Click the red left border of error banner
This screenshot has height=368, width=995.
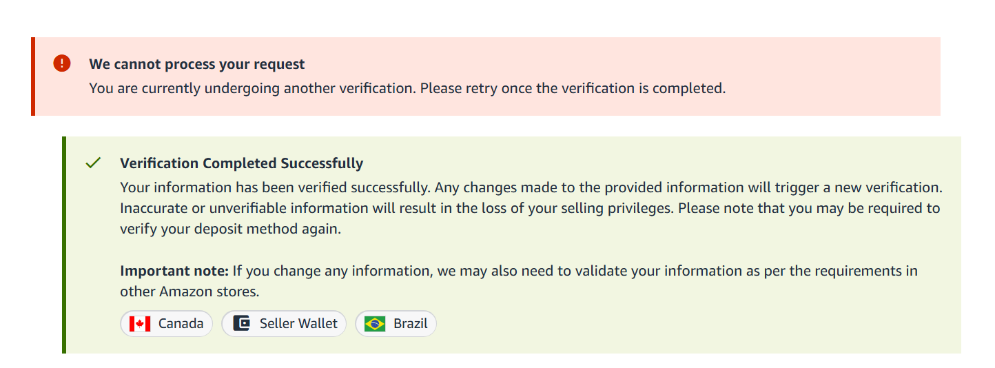coord(33,76)
